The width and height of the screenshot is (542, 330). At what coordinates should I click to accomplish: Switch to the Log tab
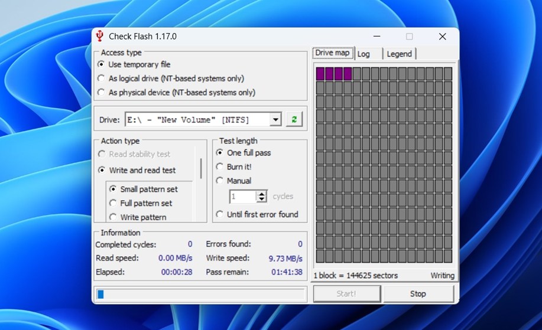364,54
